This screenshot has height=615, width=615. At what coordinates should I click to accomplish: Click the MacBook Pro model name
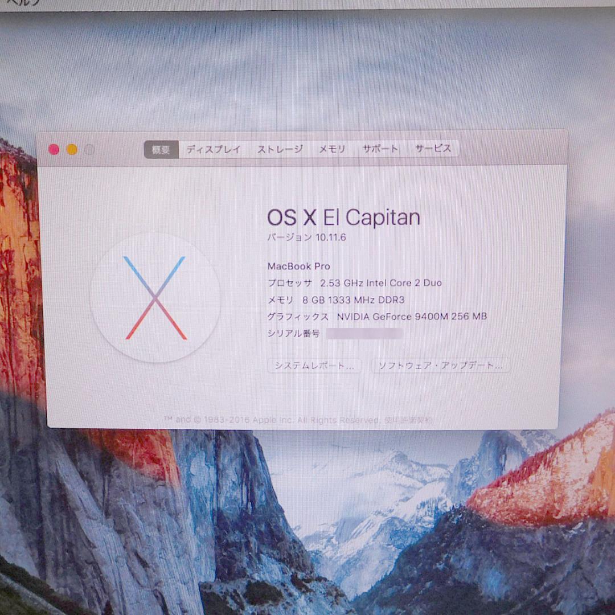[x=299, y=266]
